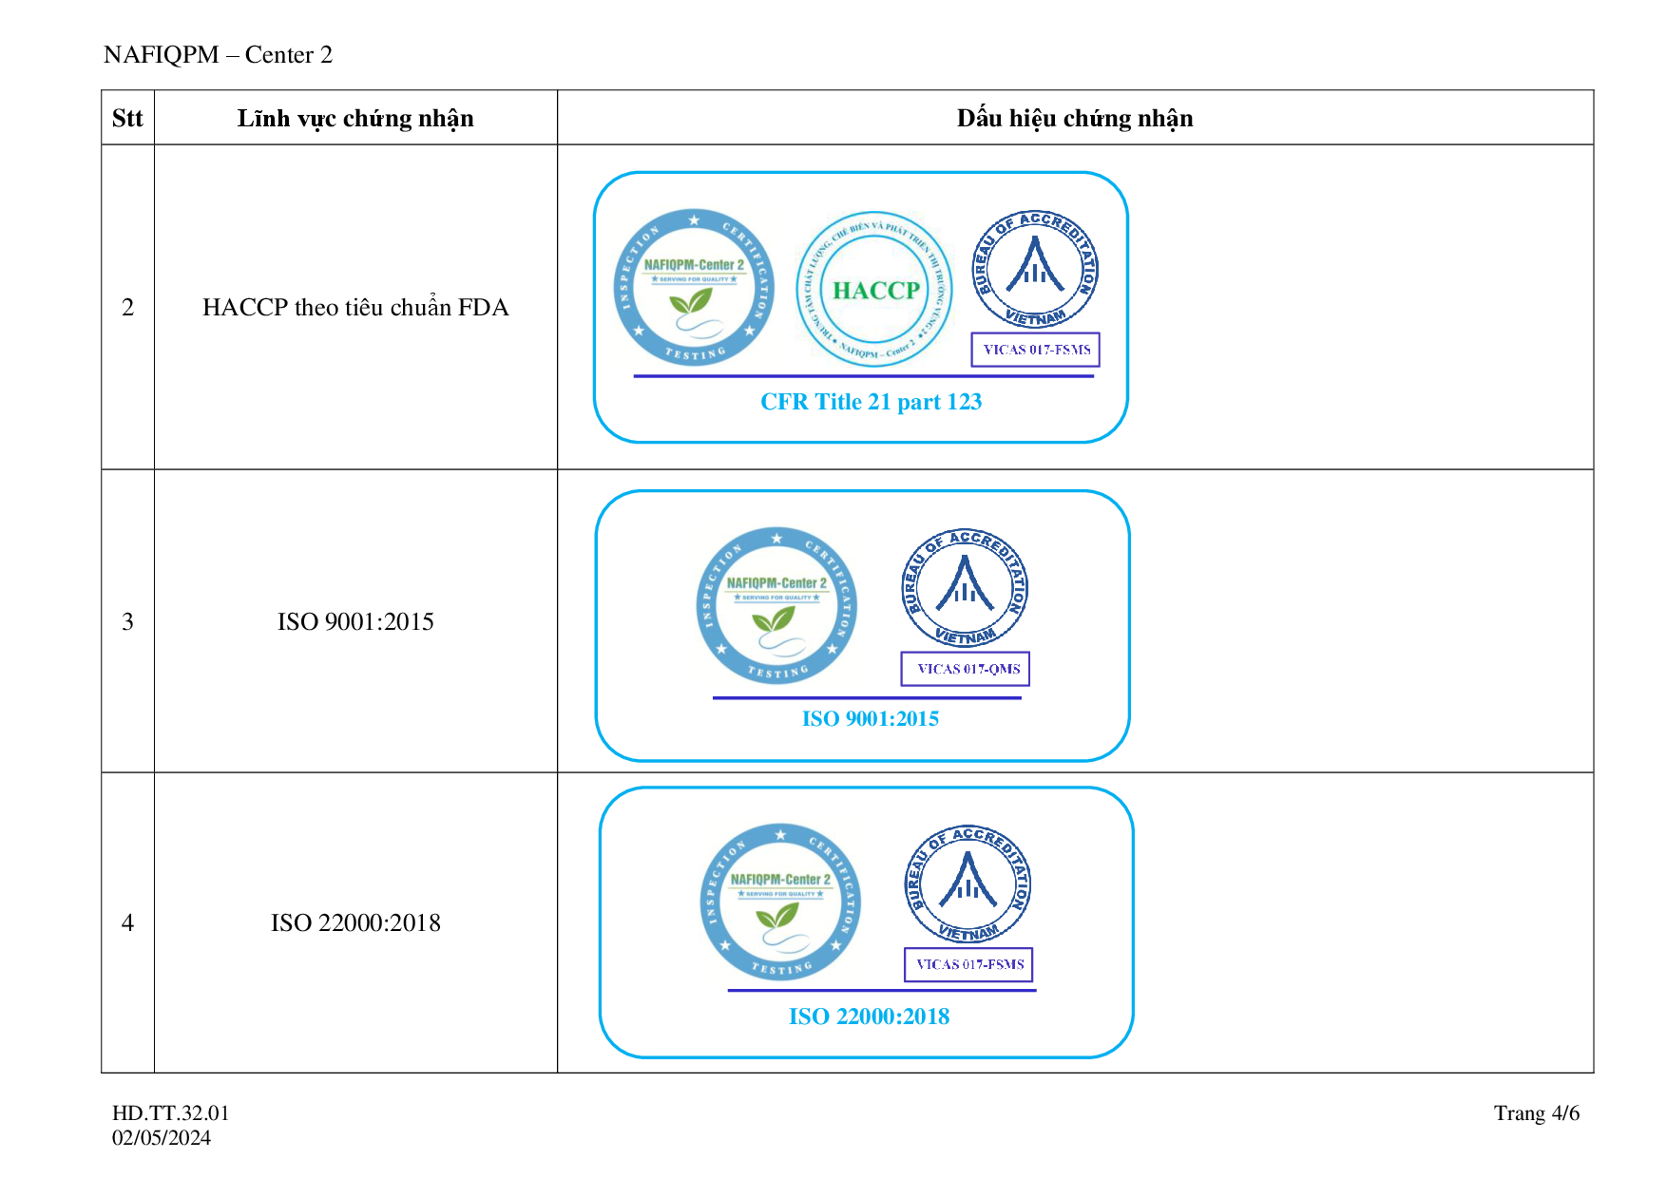Click row number 2 cell
This screenshot has width=1667, height=1178.
click(x=128, y=308)
